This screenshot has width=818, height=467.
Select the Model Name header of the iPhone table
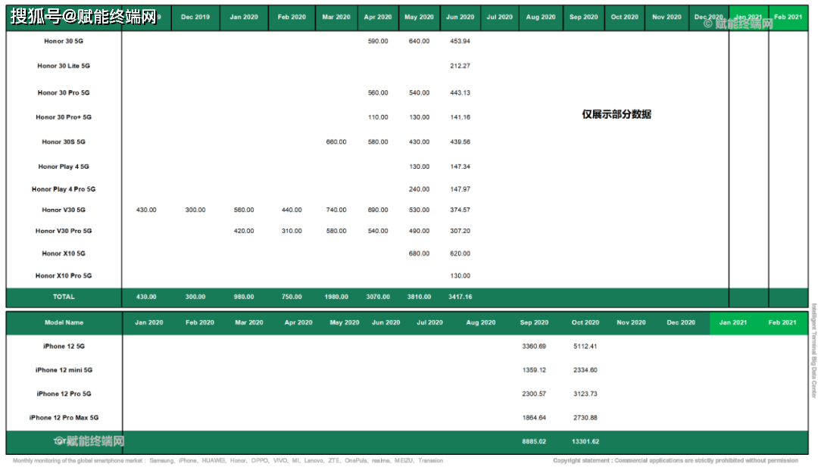64,322
